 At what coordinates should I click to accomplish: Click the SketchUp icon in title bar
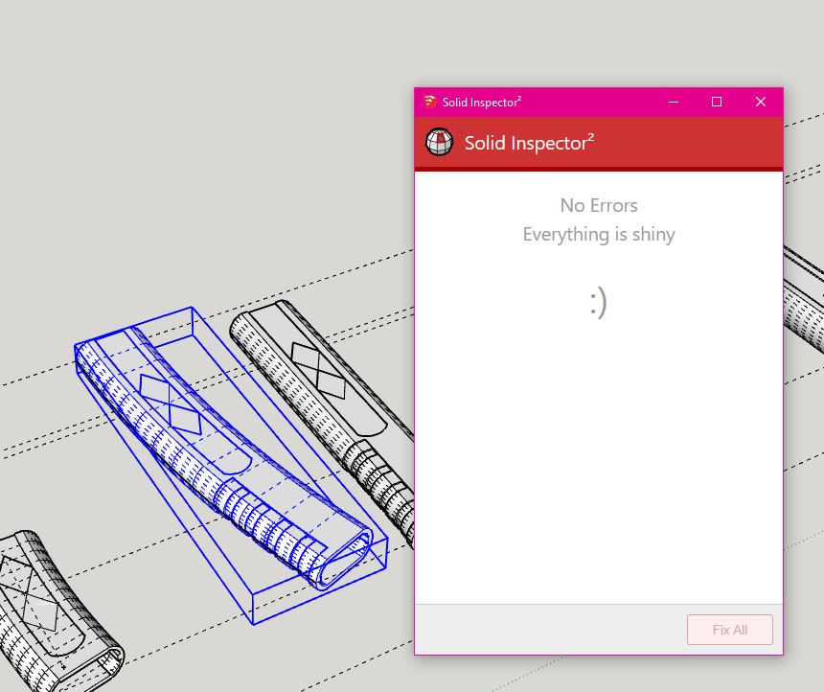pyautogui.click(x=430, y=102)
